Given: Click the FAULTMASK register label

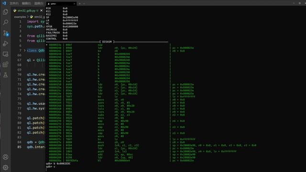Looking at the screenshot, I should 53,32.
